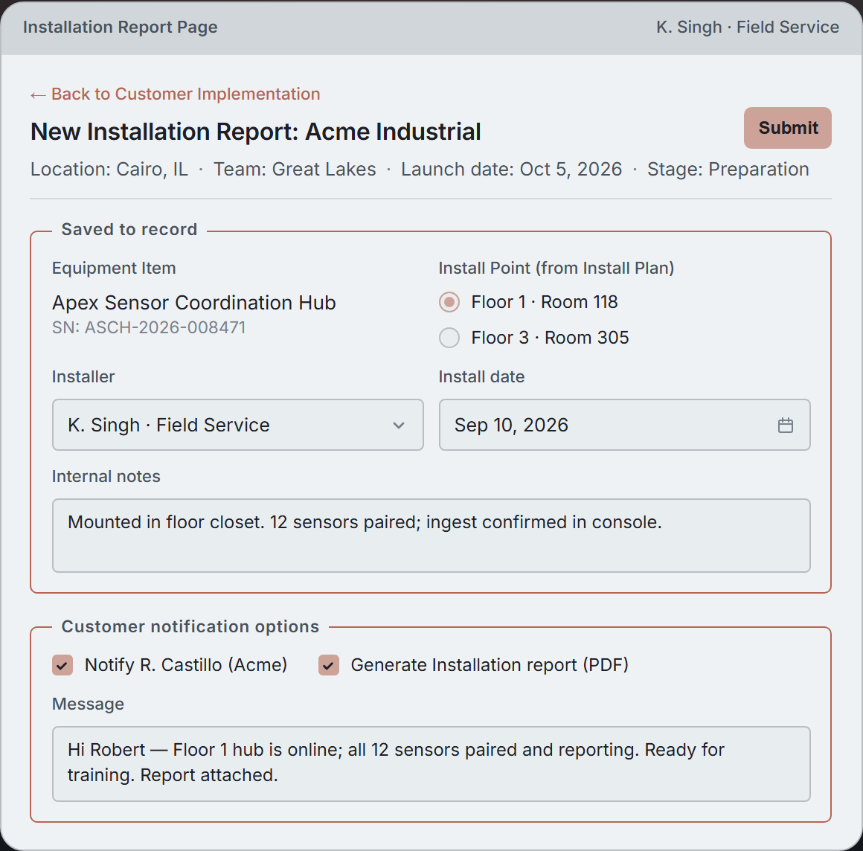Focus the Install date field
Viewport: 863px width, 851px height.
pyautogui.click(x=624, y=425)
